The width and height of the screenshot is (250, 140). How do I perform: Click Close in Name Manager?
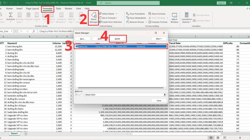[159, 101]
